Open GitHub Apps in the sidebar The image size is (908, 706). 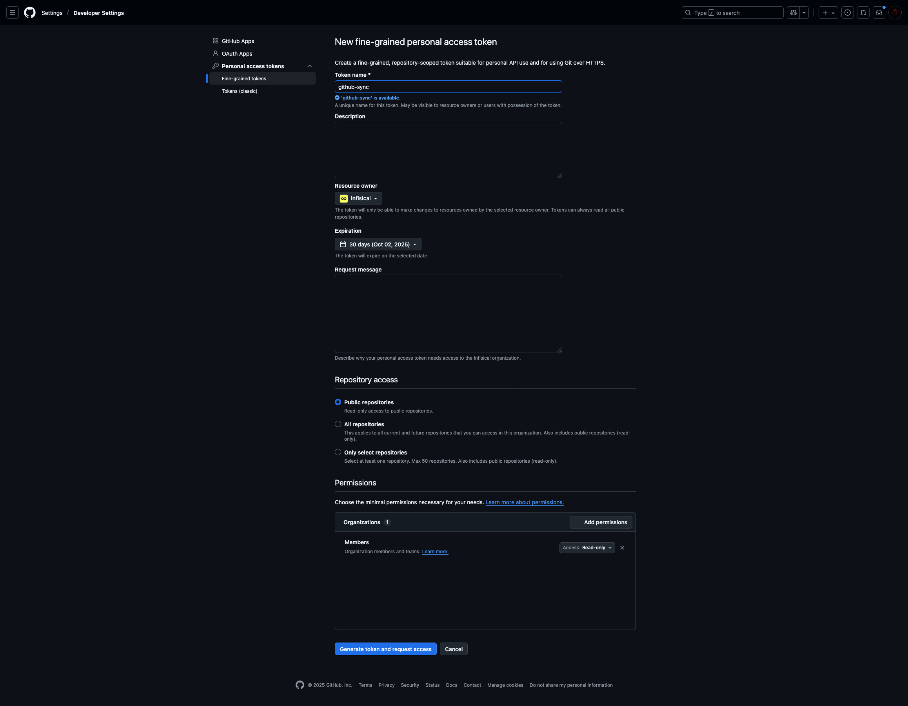262,41
